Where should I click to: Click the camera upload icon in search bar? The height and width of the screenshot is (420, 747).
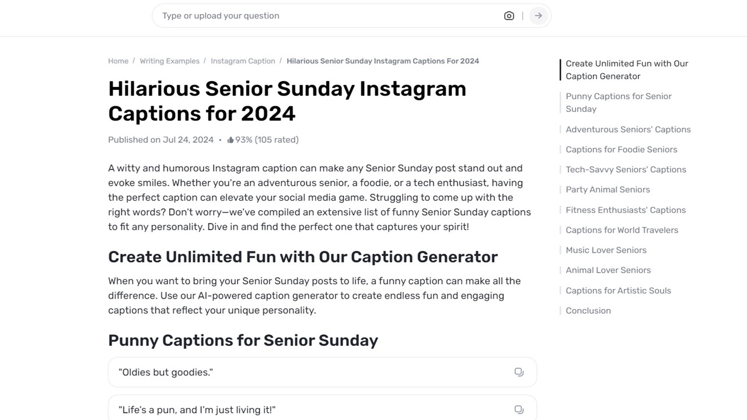[508, 16]
